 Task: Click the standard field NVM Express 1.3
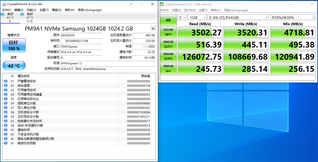point(108,63)
